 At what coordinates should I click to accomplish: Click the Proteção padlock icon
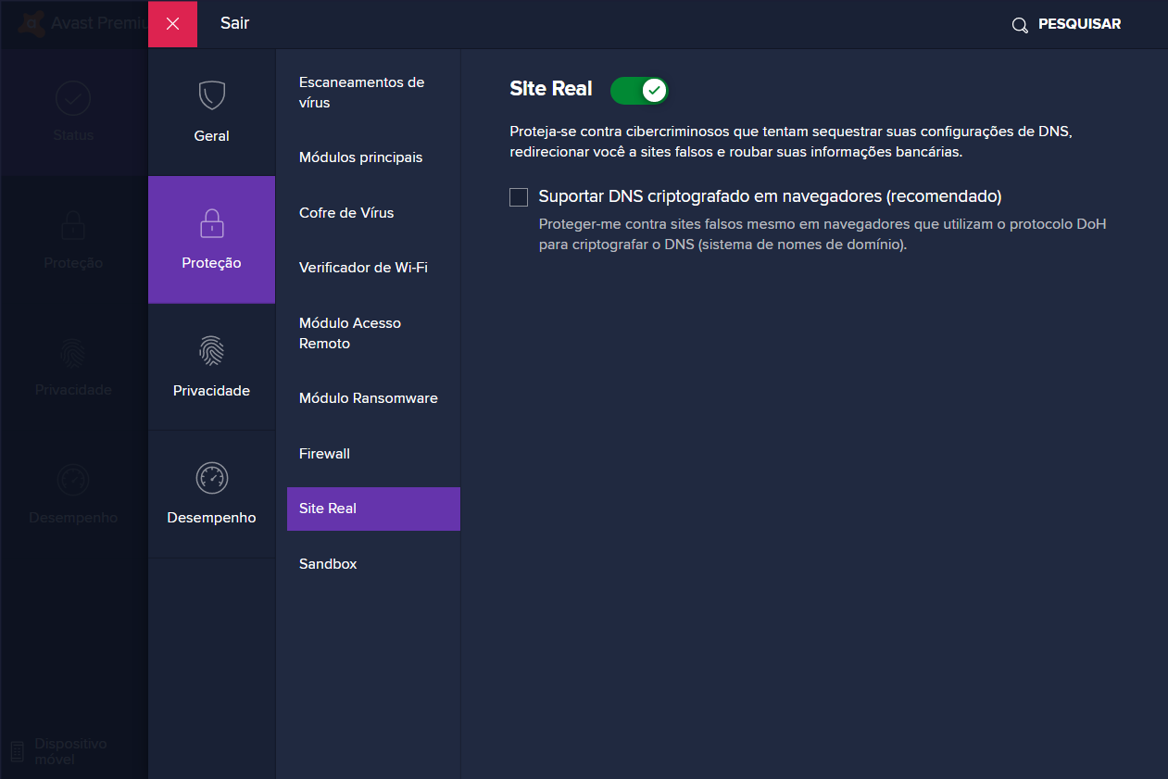211,223
